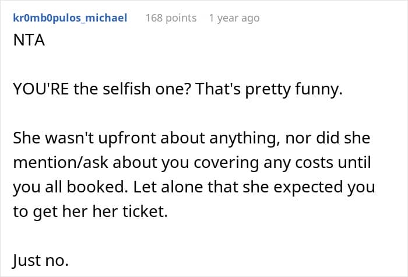
Task: Open kr0mb0pulos_michael's user profile link
Action: [x=69, y=18]
